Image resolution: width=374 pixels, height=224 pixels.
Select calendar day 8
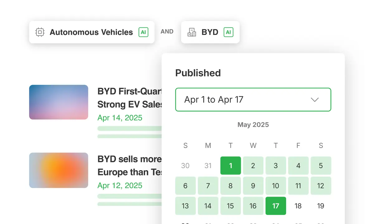231,186
